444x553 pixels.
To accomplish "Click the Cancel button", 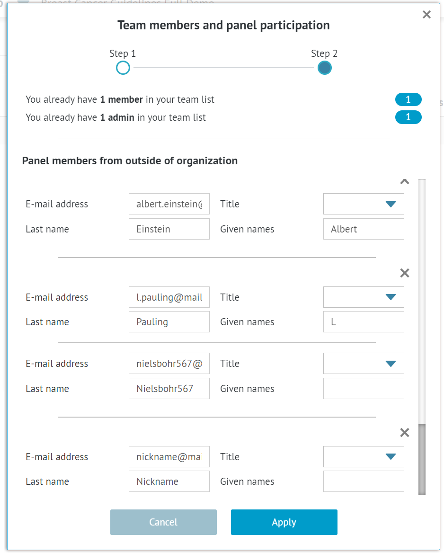I will coord(163,522).
